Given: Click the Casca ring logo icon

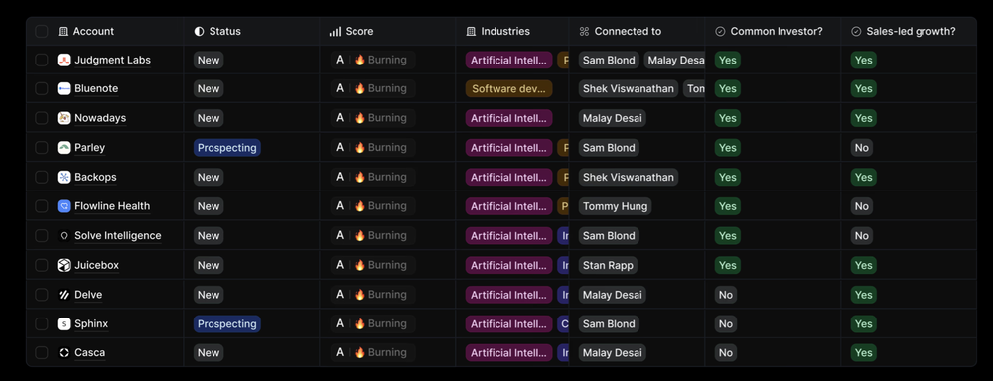Looking at the screenshot, I should pyautogui.click(x=64, y=353).
